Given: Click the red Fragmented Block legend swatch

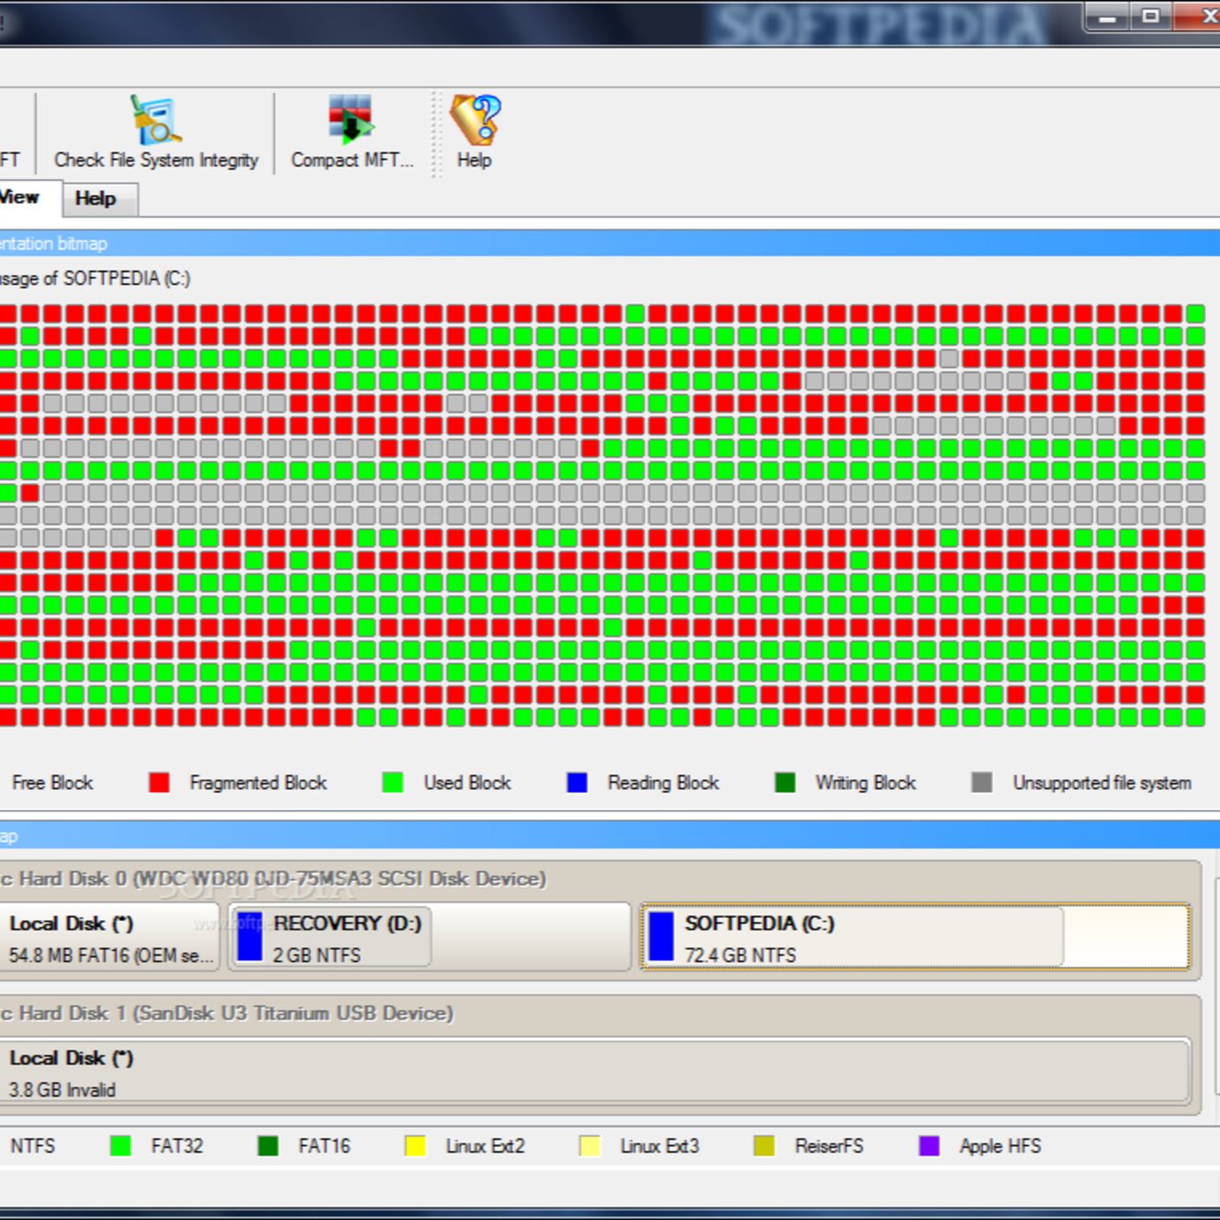Looking at the screenshot, I should click(159, 783).
